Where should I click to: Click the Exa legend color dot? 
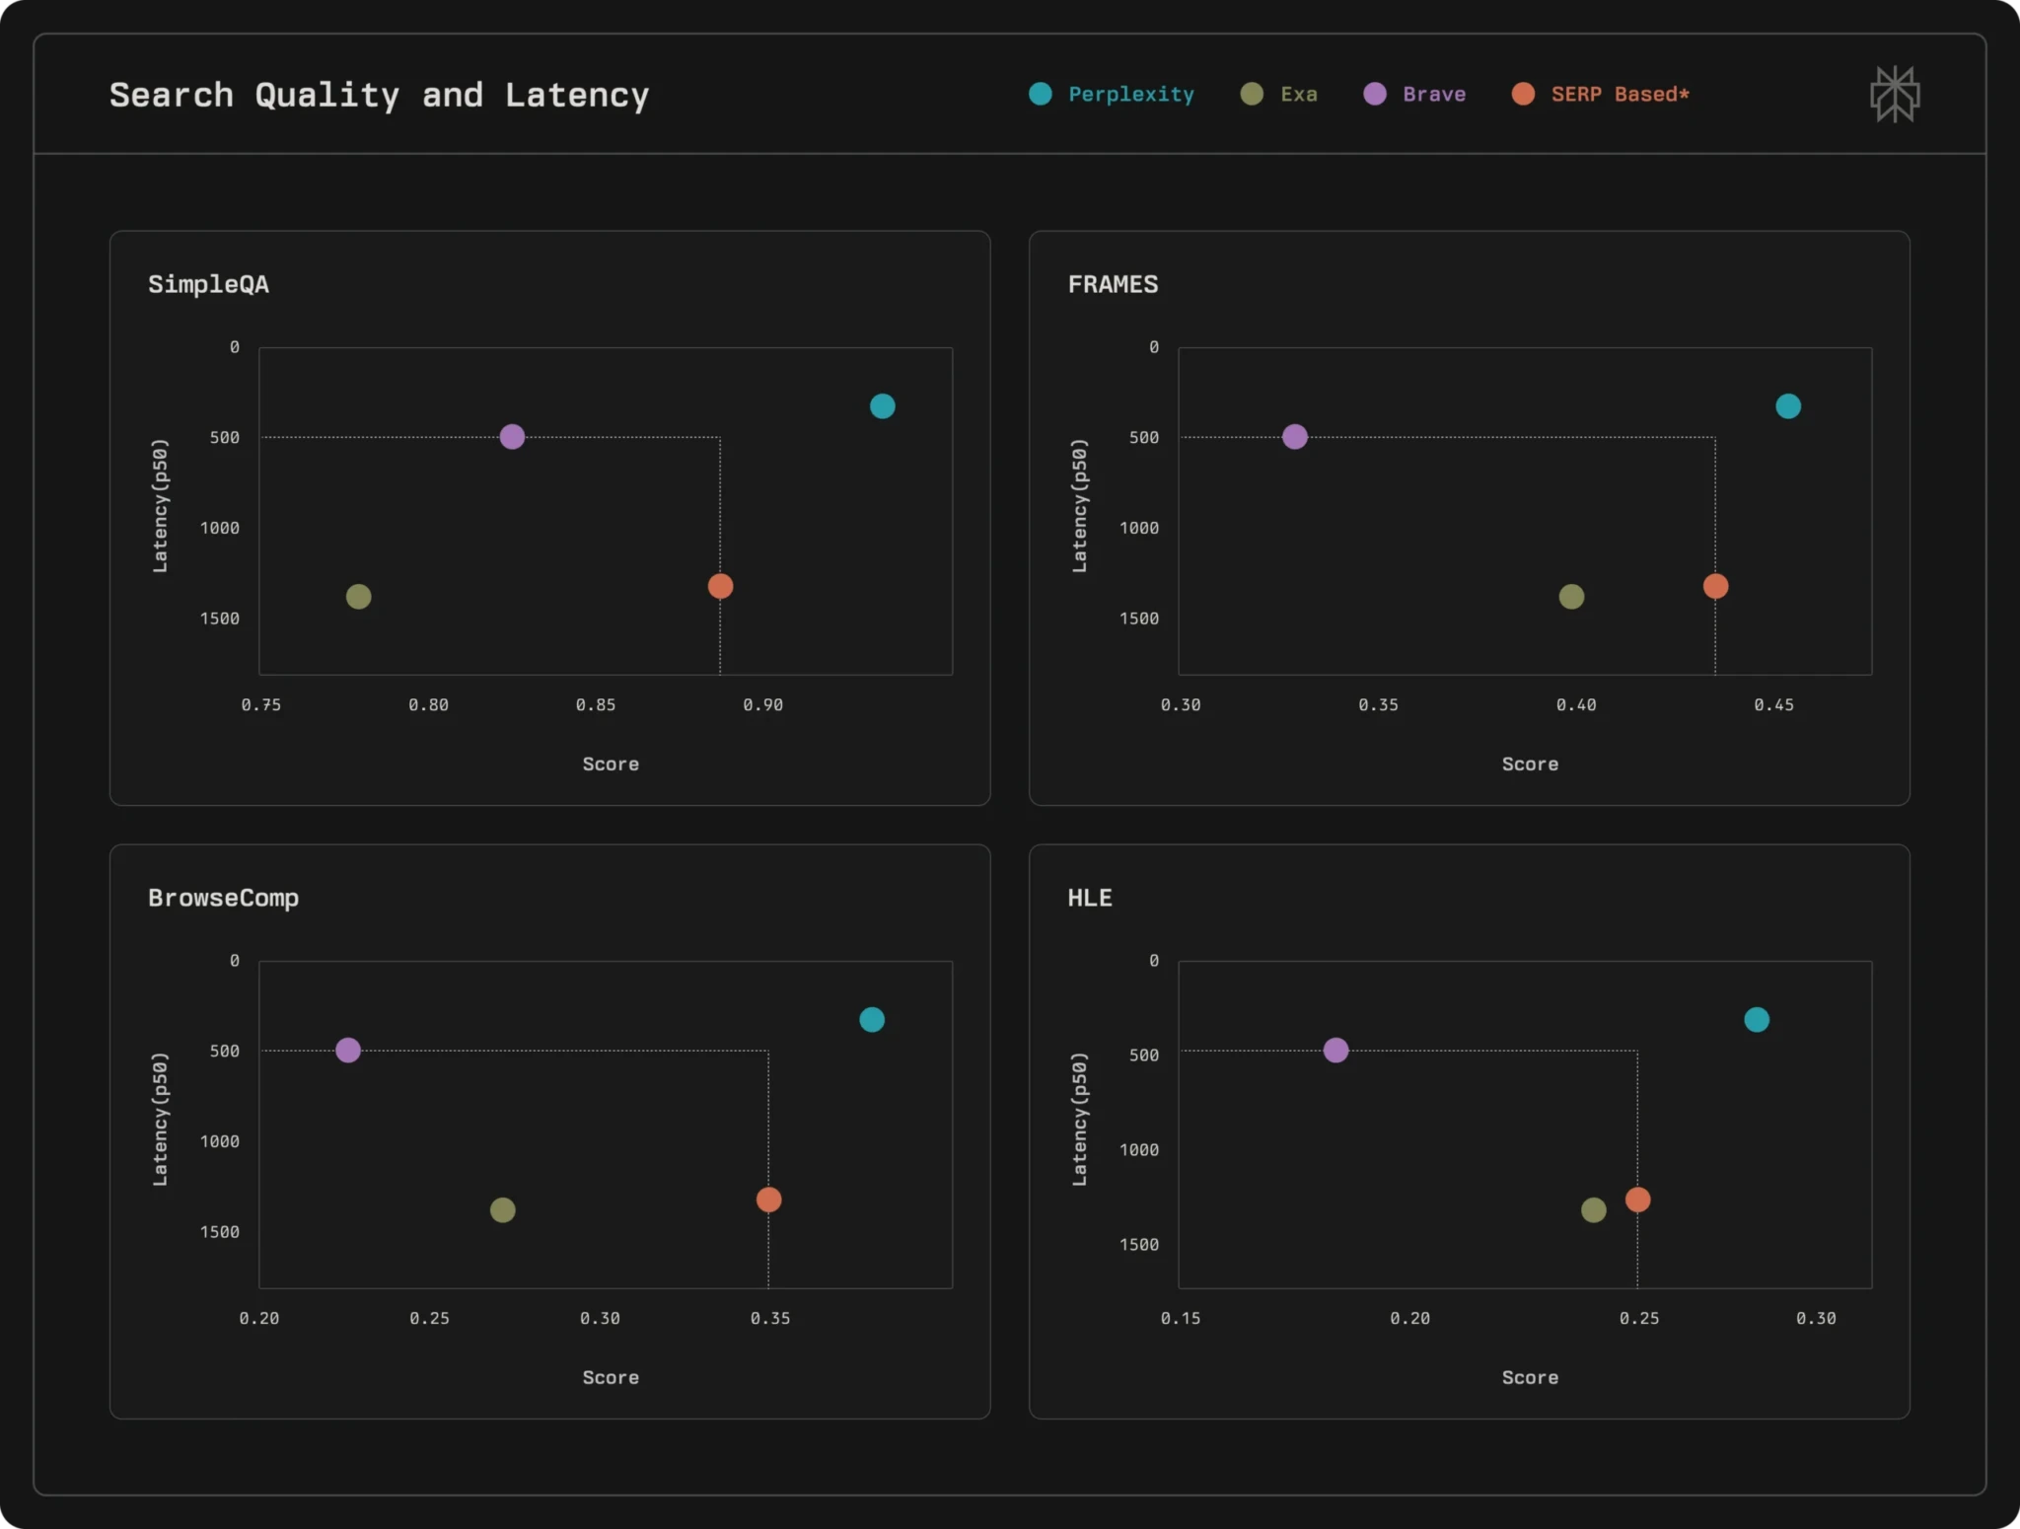[x=1252, y=94]
